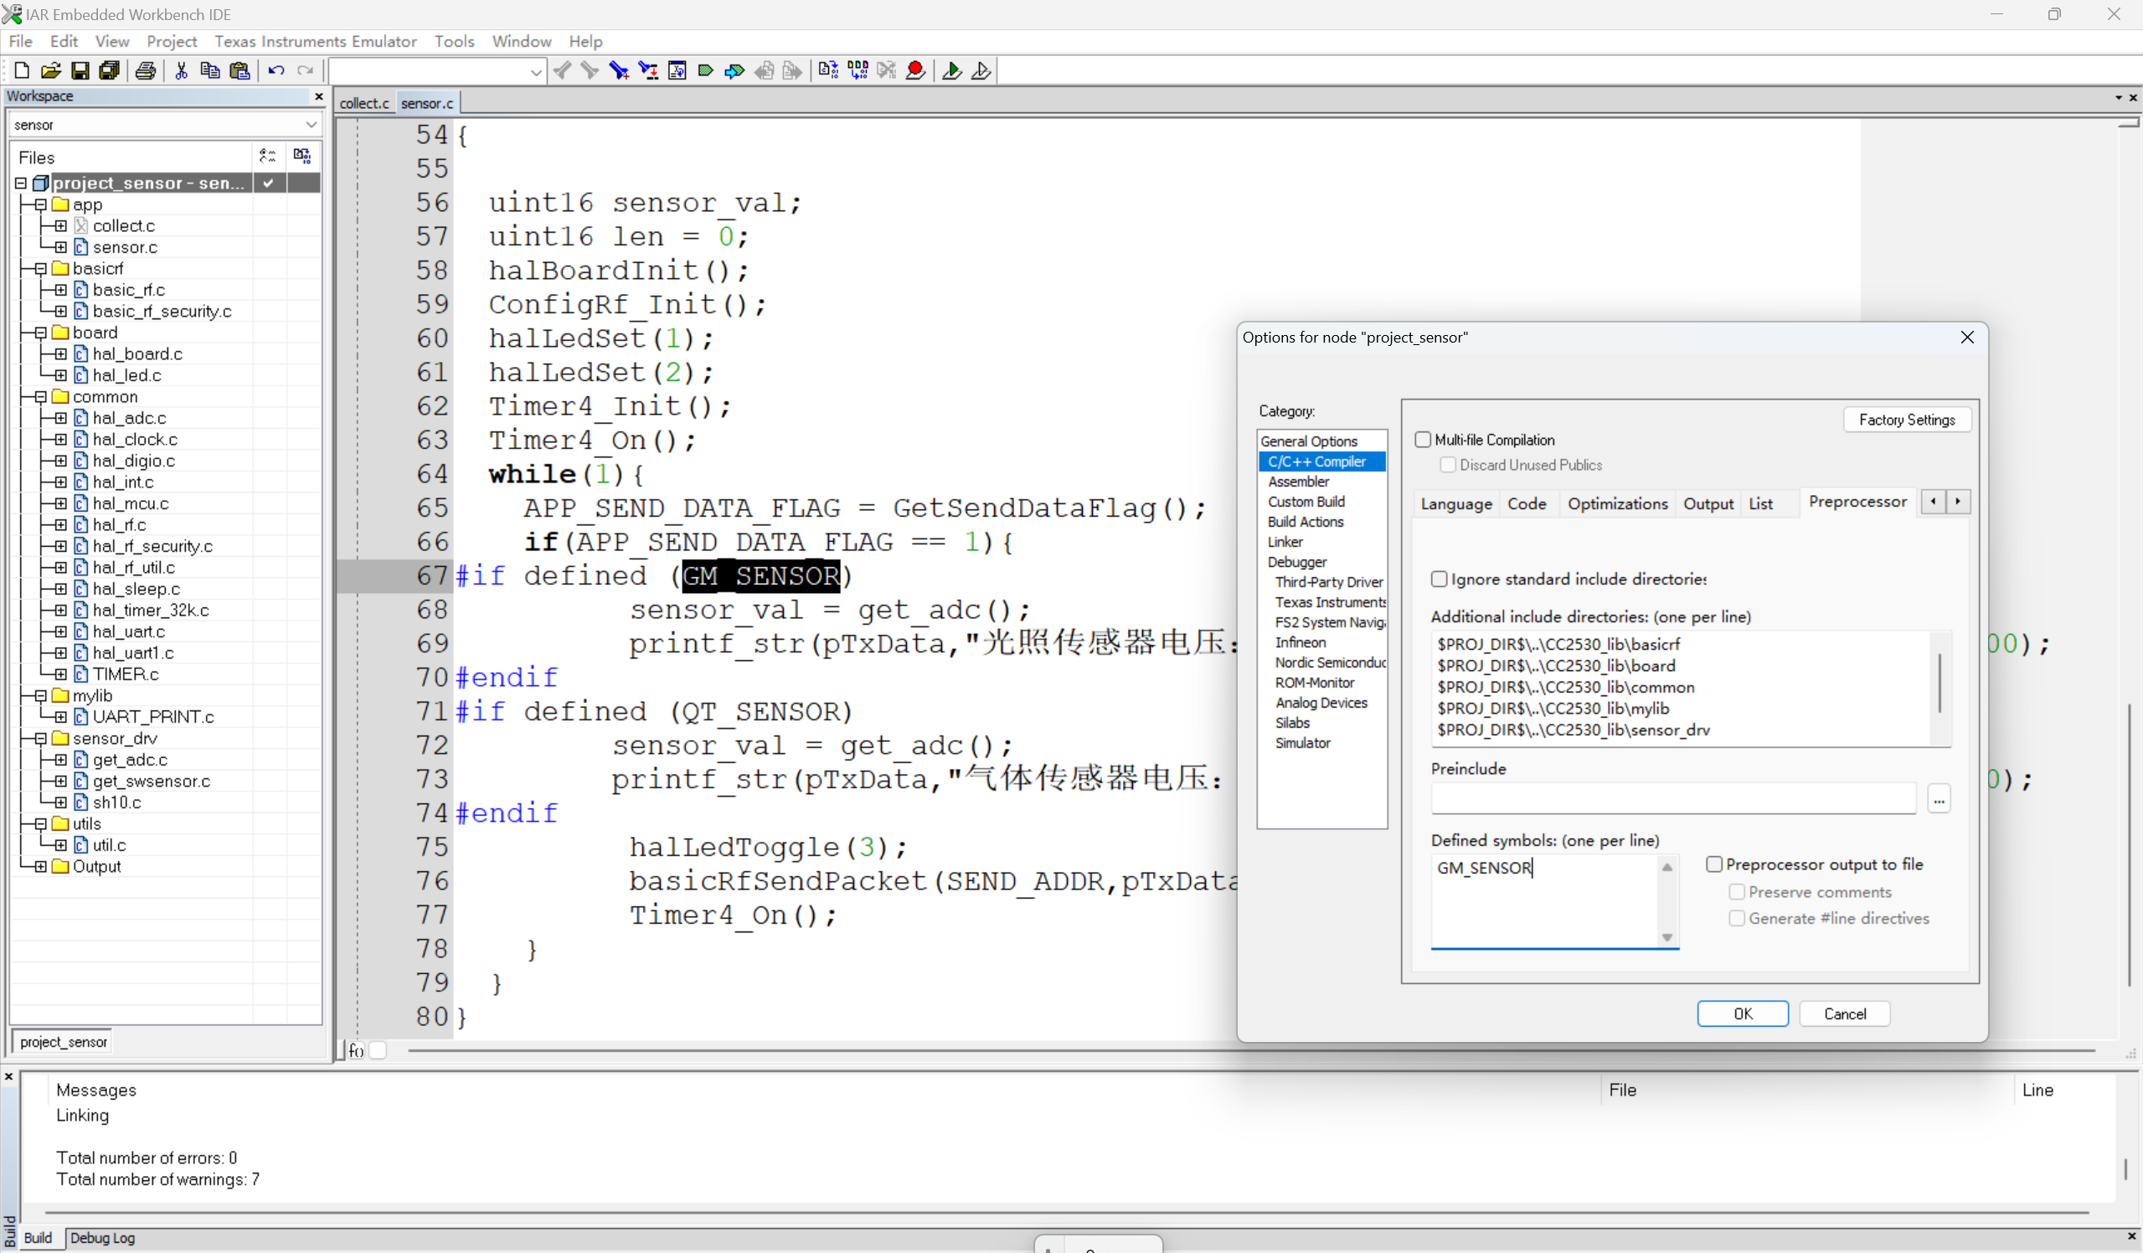
Task: Check Ignore standard include directories
Action: pos(1439,580)
